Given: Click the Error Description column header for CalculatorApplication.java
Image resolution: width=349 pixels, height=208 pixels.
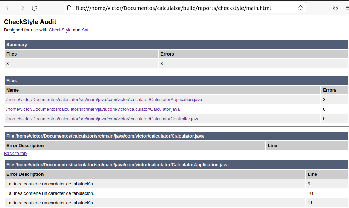Looking at the screenshot, I should point(25,174).
